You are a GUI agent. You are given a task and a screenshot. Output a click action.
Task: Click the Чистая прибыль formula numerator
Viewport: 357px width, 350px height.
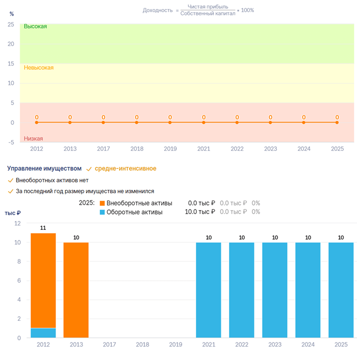click(208, 7)
